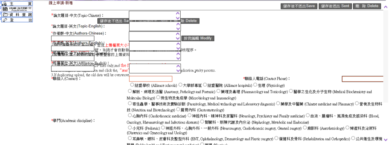Click the 線上申請-新增 page heading

coord(60,3)
